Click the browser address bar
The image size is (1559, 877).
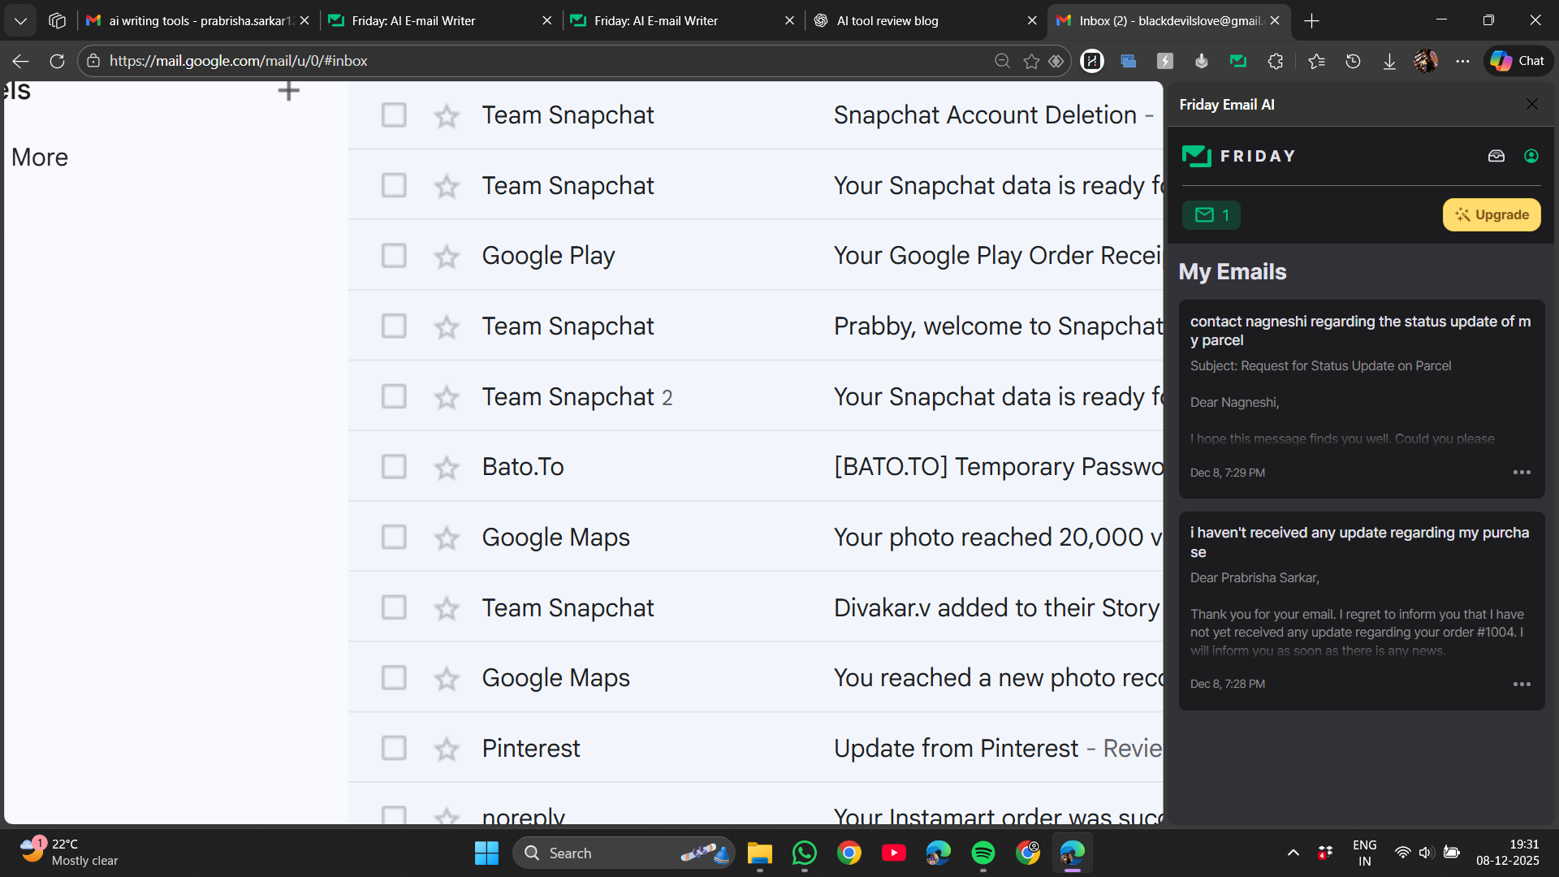pos(536,61)
